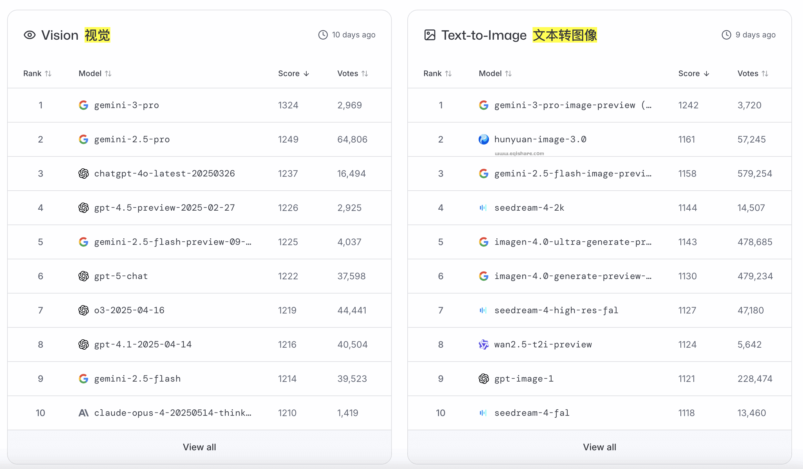This screenshot has width=803, height=469.
Task: Click the clock icon next to 10 days ago
Action: [x=323, y=35]
